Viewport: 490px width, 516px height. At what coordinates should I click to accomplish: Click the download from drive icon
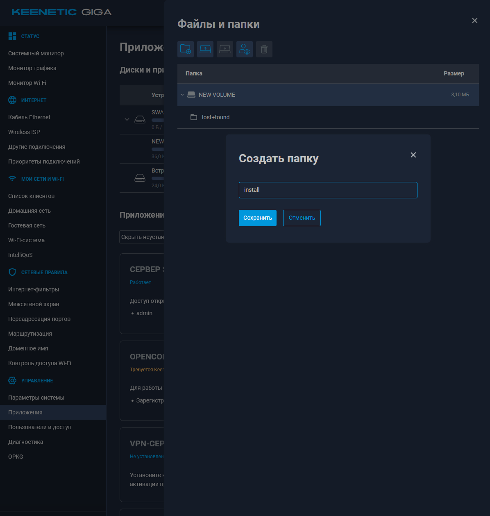click(225, 49)
